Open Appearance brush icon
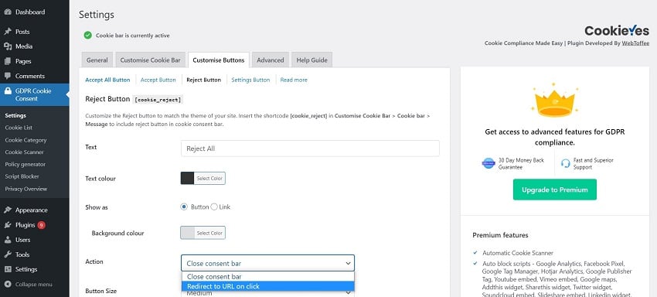Image resolution: width=657 pixels, height=297 pixels. click(8, 210)
